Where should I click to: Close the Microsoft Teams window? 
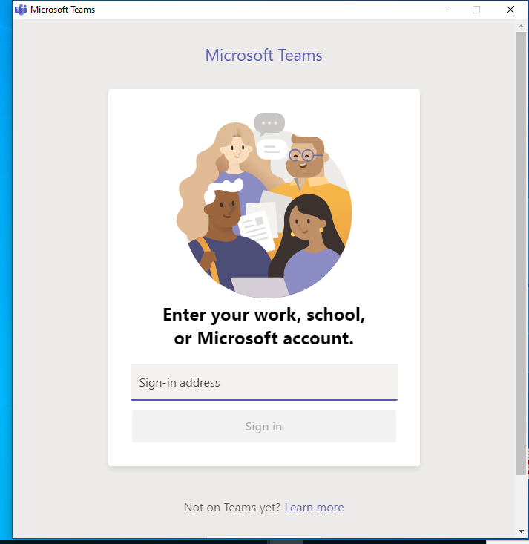coord(510,10)
